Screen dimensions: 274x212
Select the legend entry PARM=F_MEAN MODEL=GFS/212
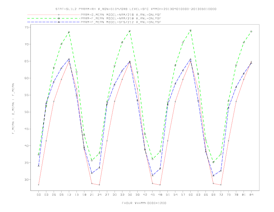click(x=121, y=22)
